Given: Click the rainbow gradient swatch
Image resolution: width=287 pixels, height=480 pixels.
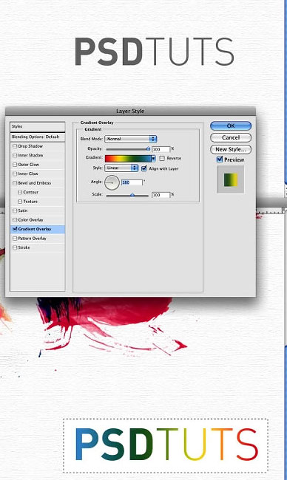Looking at the screenshot, I should (x=128, y=159).
